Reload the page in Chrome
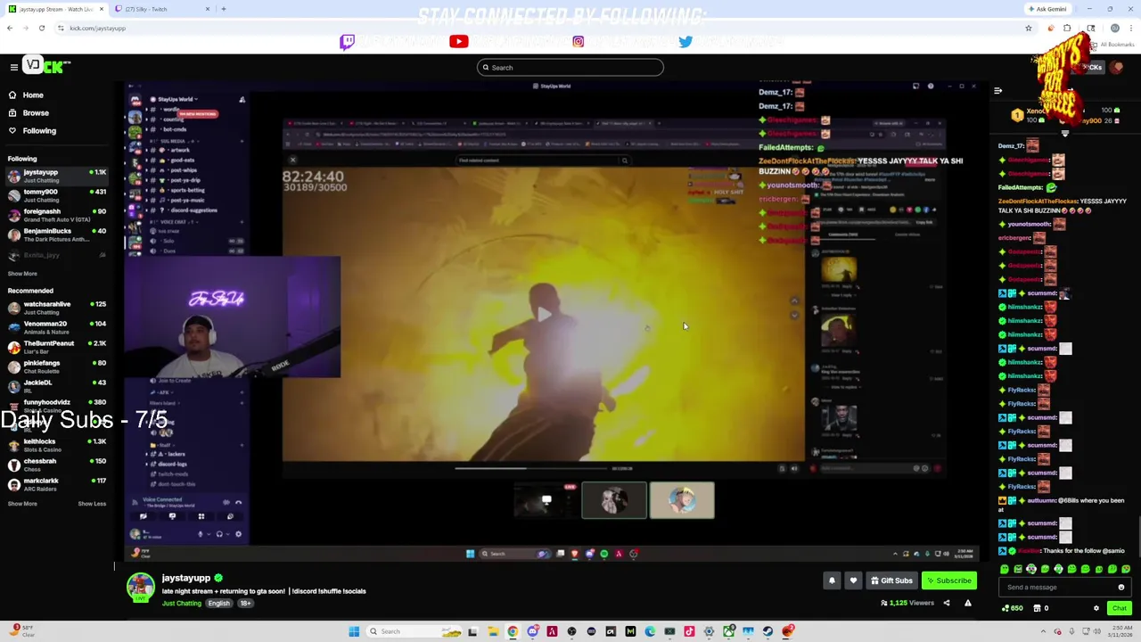Viewport: 1141px width, 642px height. click(x=41, y=28)
